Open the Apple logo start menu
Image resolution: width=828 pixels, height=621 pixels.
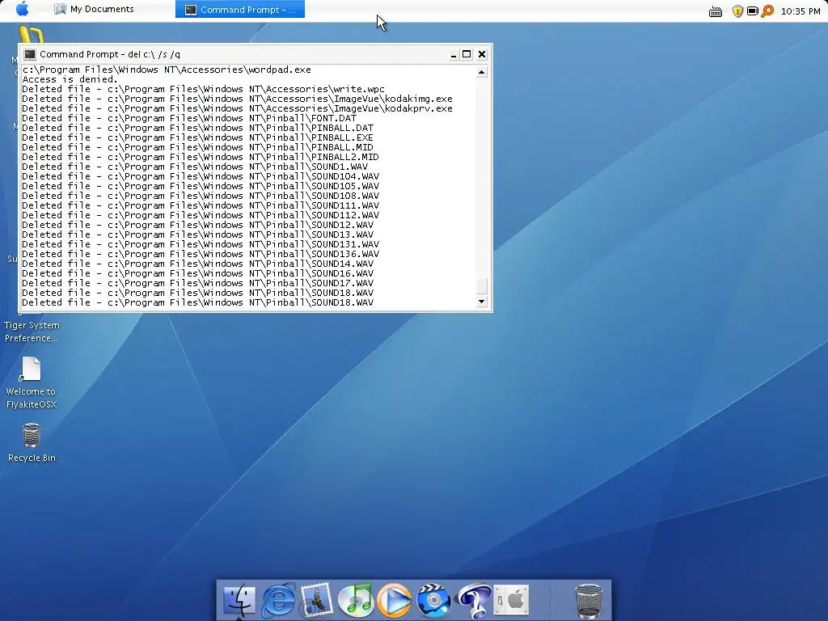[x=22, y=9]
